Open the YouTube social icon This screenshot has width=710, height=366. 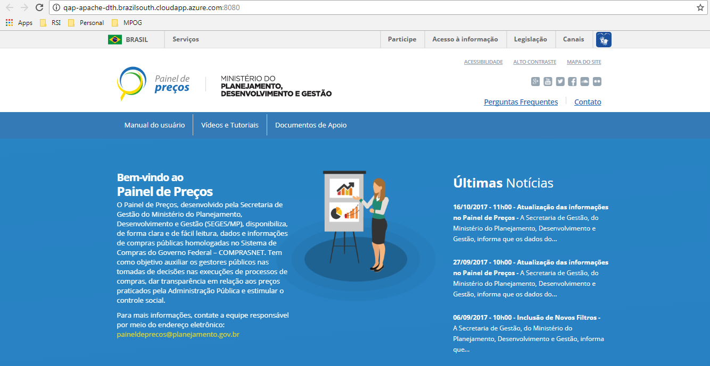[x=548, y=81]
